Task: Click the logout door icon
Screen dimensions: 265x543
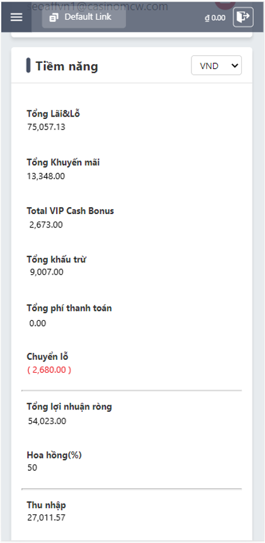Action: click(243, 16)
